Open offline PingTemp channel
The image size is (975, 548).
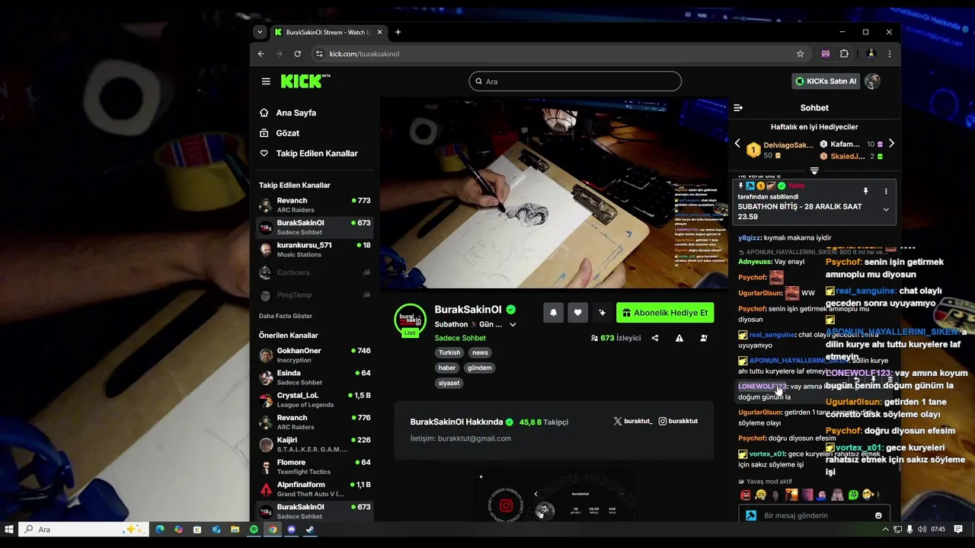click(x=315, y=295)
